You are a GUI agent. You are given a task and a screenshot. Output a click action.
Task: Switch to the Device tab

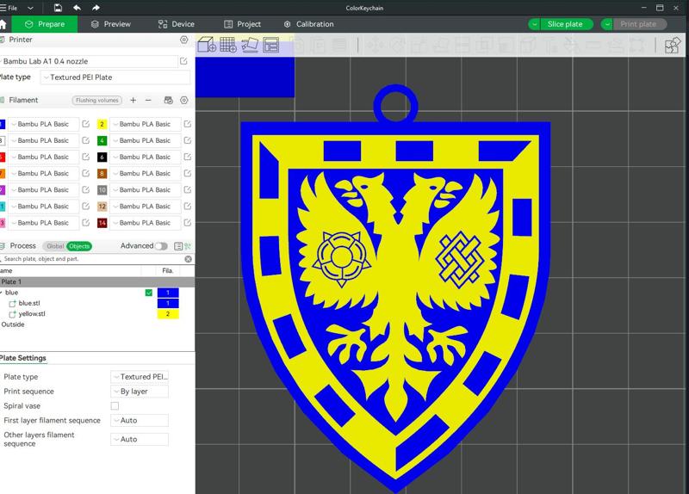[x=177, y=24]
